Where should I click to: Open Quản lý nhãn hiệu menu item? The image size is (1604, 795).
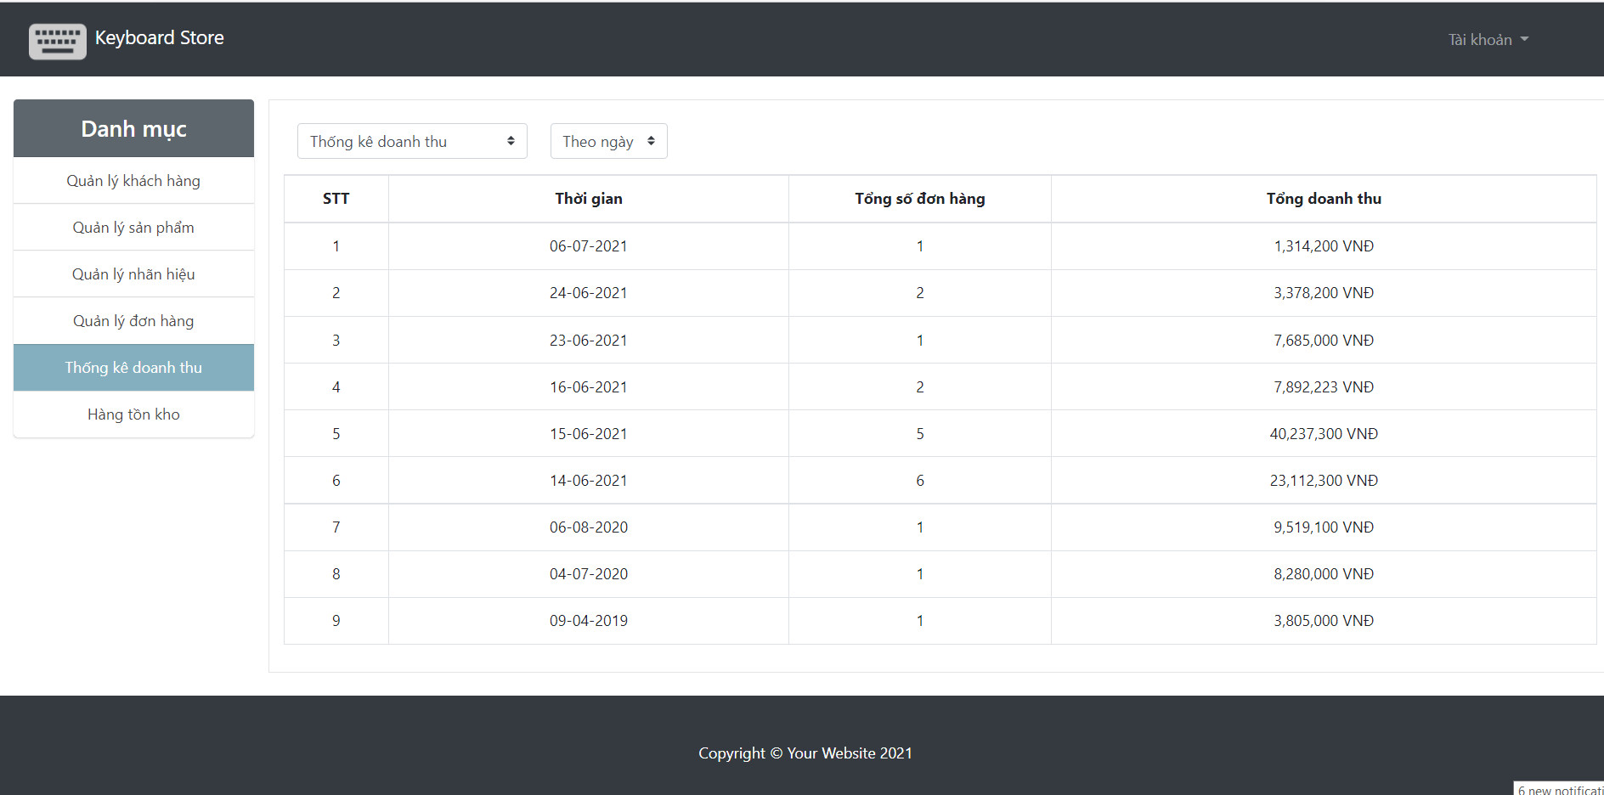click(x=133, y=274)
